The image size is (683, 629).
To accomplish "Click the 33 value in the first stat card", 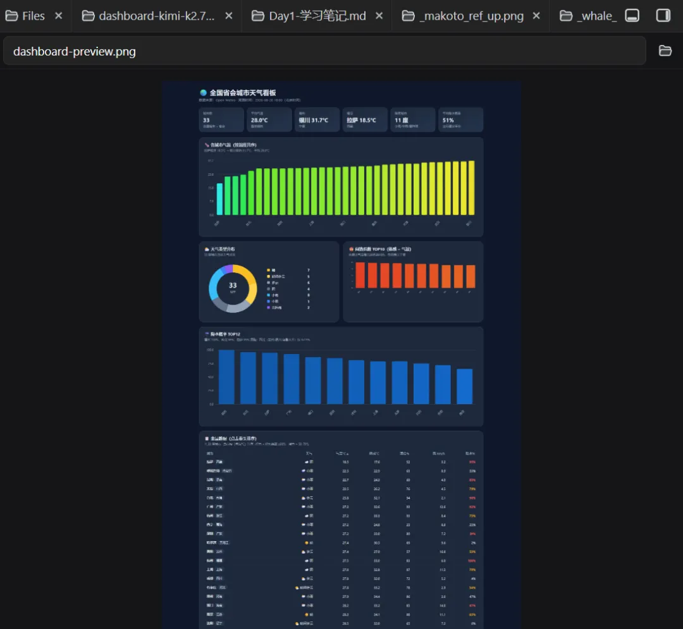I will [206, 120].
